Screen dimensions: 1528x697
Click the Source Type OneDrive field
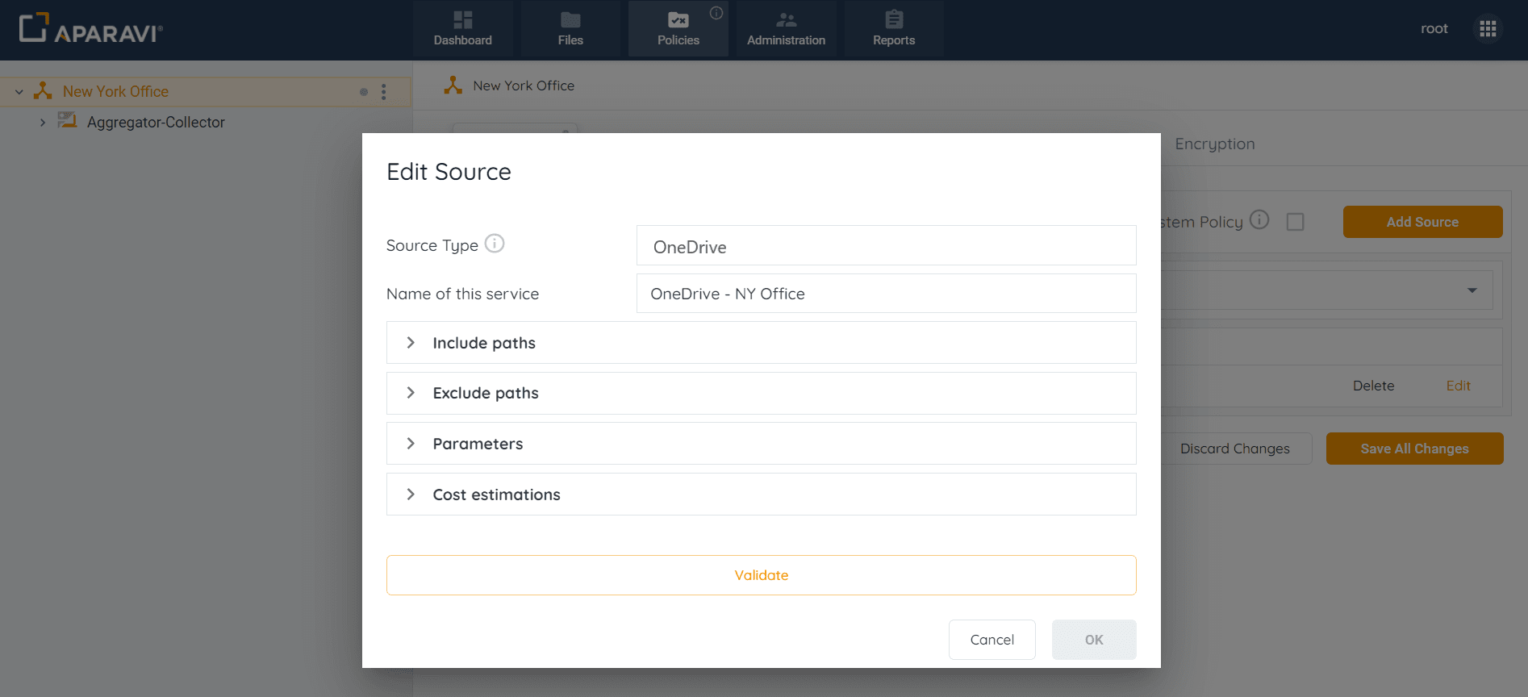tap(886, 246)
